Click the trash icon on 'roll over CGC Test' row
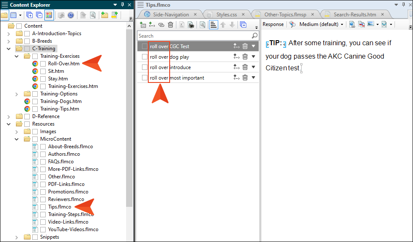The width and height of the screenshot is (413, 242). coord(245,46)
